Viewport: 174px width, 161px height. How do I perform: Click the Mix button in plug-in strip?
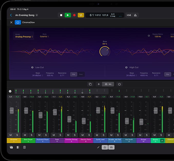pos(108,84)
